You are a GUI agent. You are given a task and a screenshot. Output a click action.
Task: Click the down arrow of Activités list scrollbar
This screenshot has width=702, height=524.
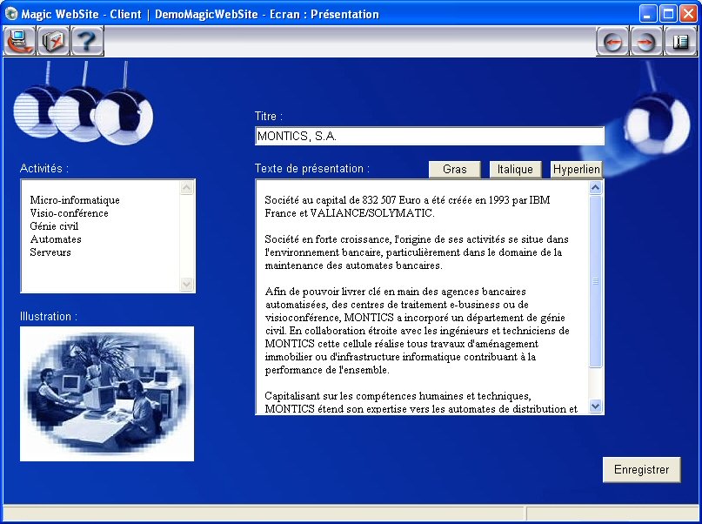tap(187, 285)
